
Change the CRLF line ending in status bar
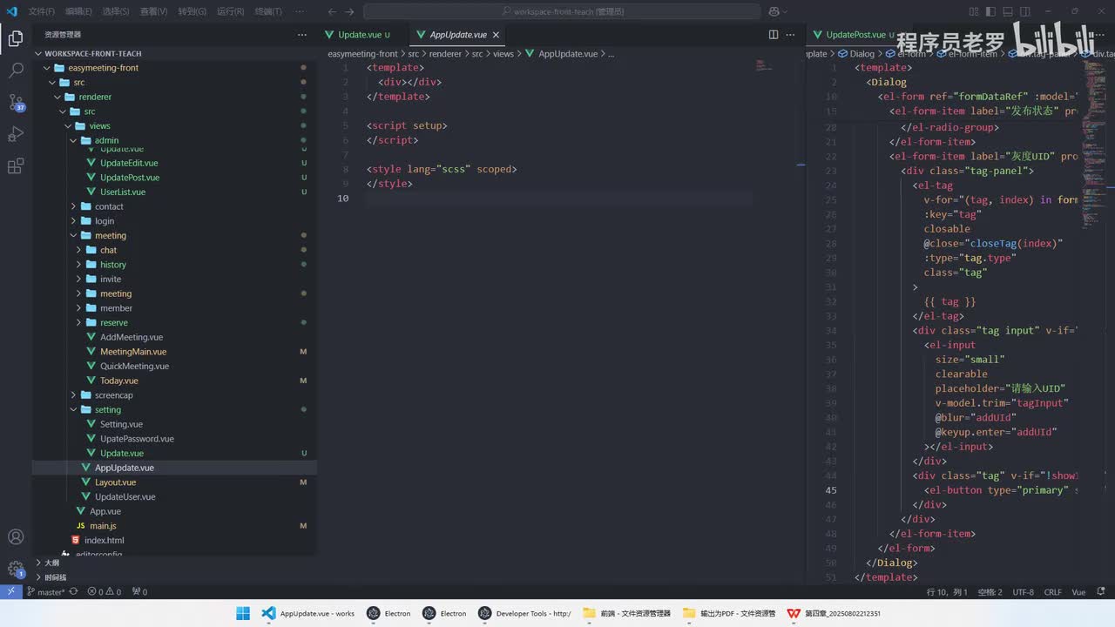pos(1052,591)
